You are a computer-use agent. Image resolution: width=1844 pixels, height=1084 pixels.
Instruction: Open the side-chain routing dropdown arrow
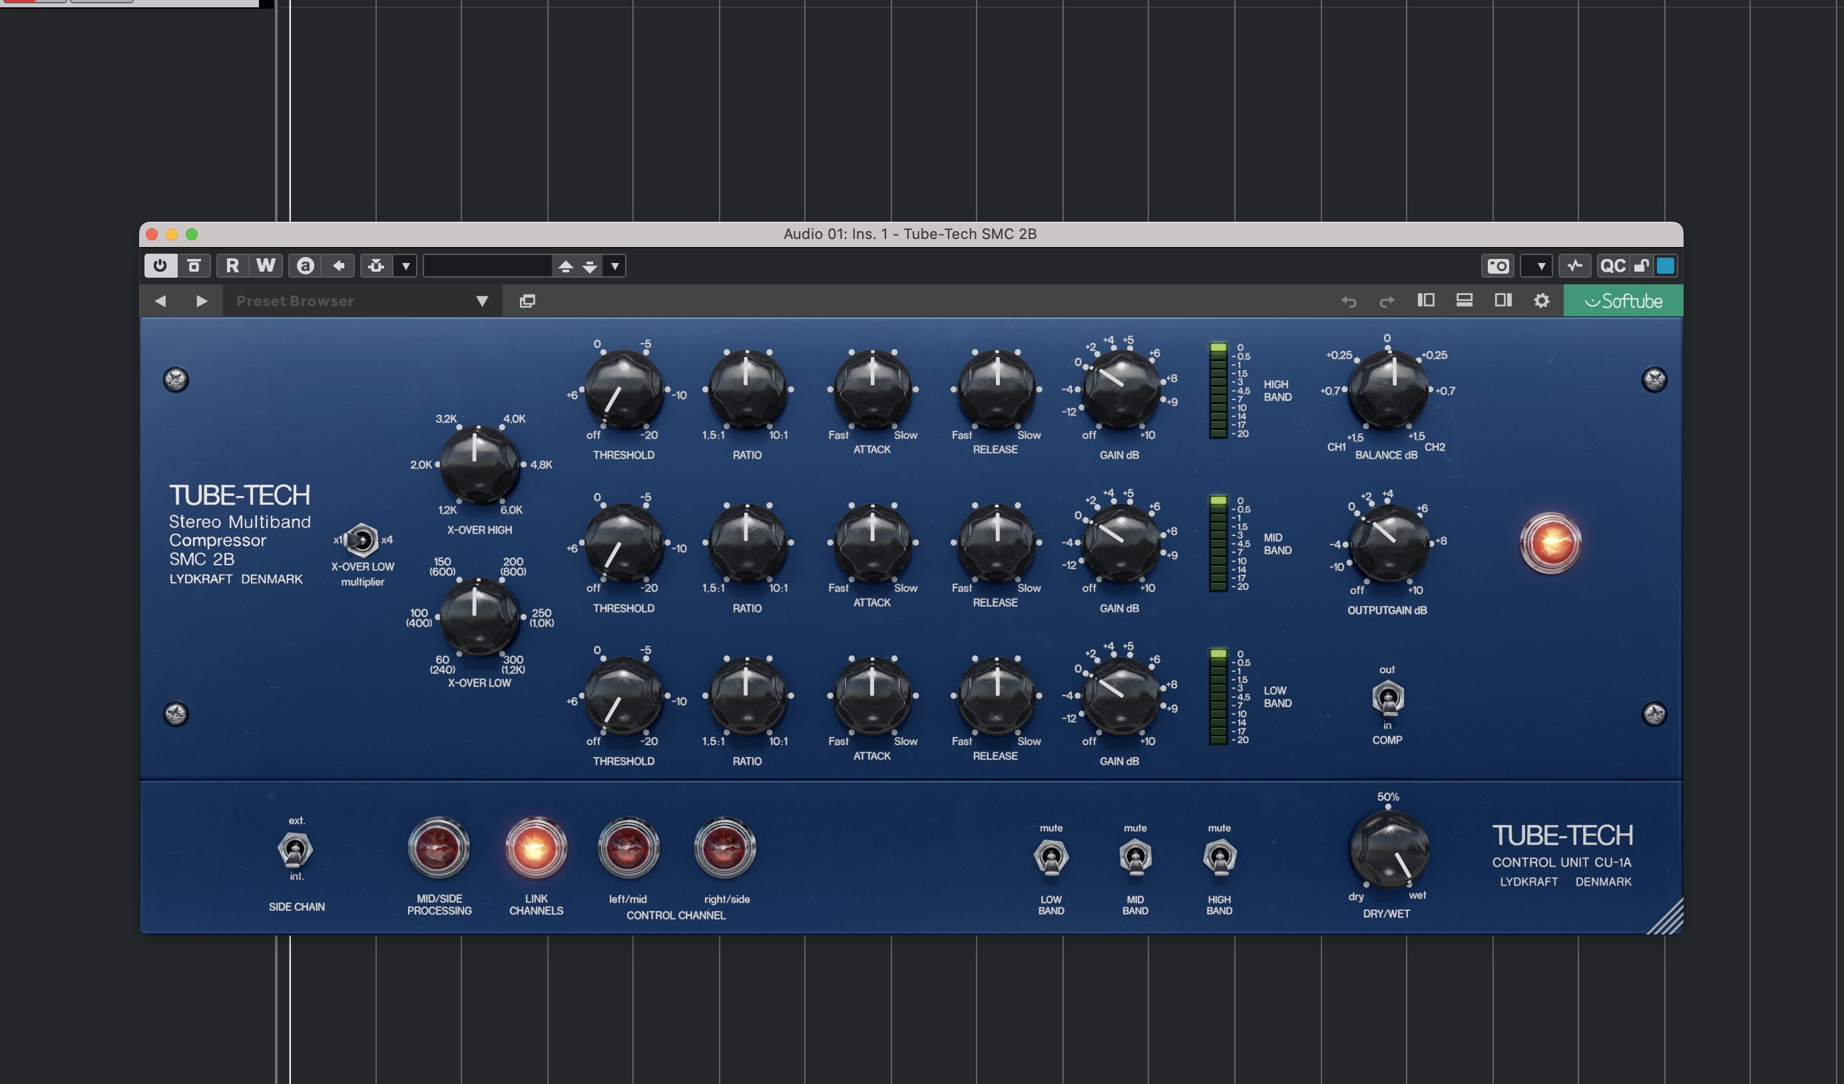pyautogui.click(x=405, y=266)
